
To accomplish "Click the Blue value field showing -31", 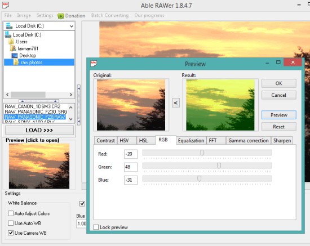I will click(131, 180).
